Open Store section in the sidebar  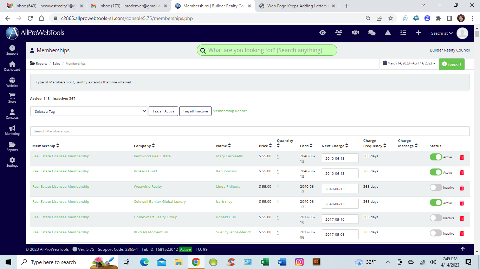pos(12,98)
